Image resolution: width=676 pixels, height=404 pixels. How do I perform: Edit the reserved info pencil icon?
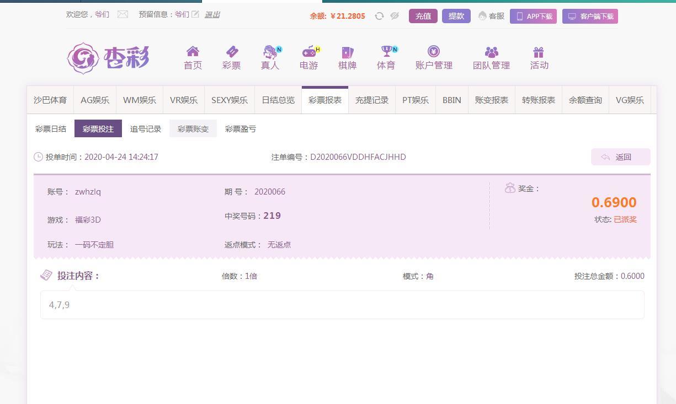pyautogui.click(x=195, y=14)
